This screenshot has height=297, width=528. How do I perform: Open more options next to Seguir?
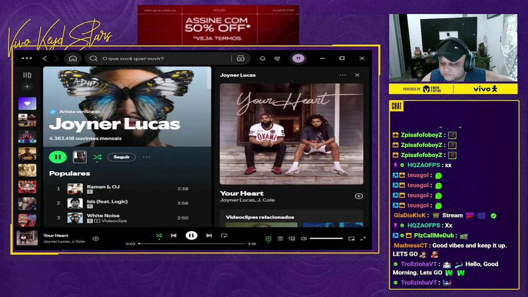tap(146, 157)
